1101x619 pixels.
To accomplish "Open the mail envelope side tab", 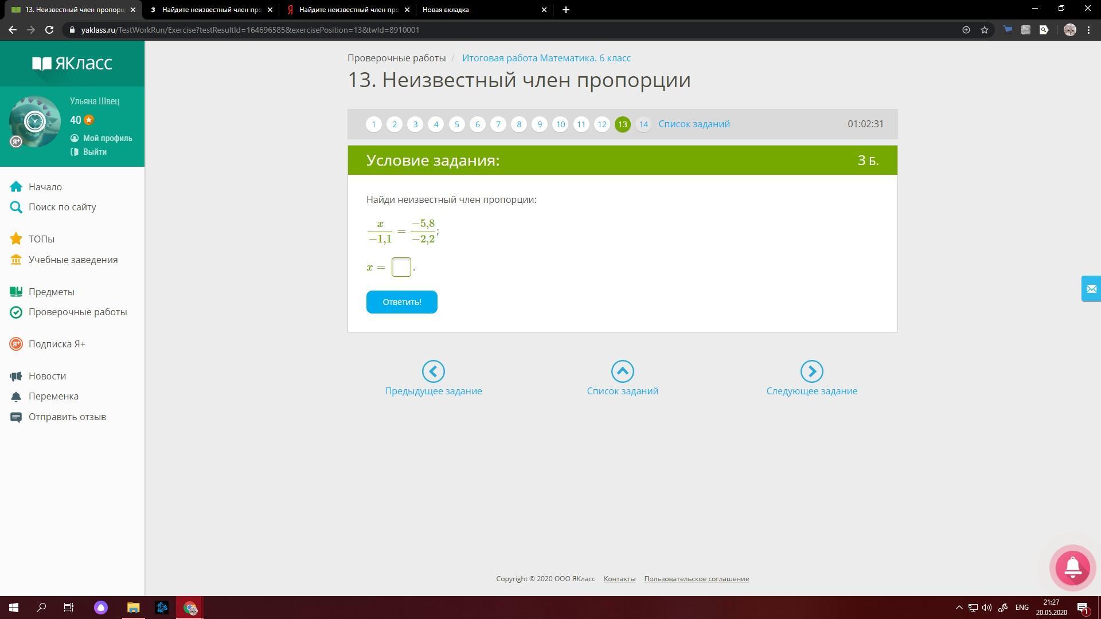I will pos(1091,289).
